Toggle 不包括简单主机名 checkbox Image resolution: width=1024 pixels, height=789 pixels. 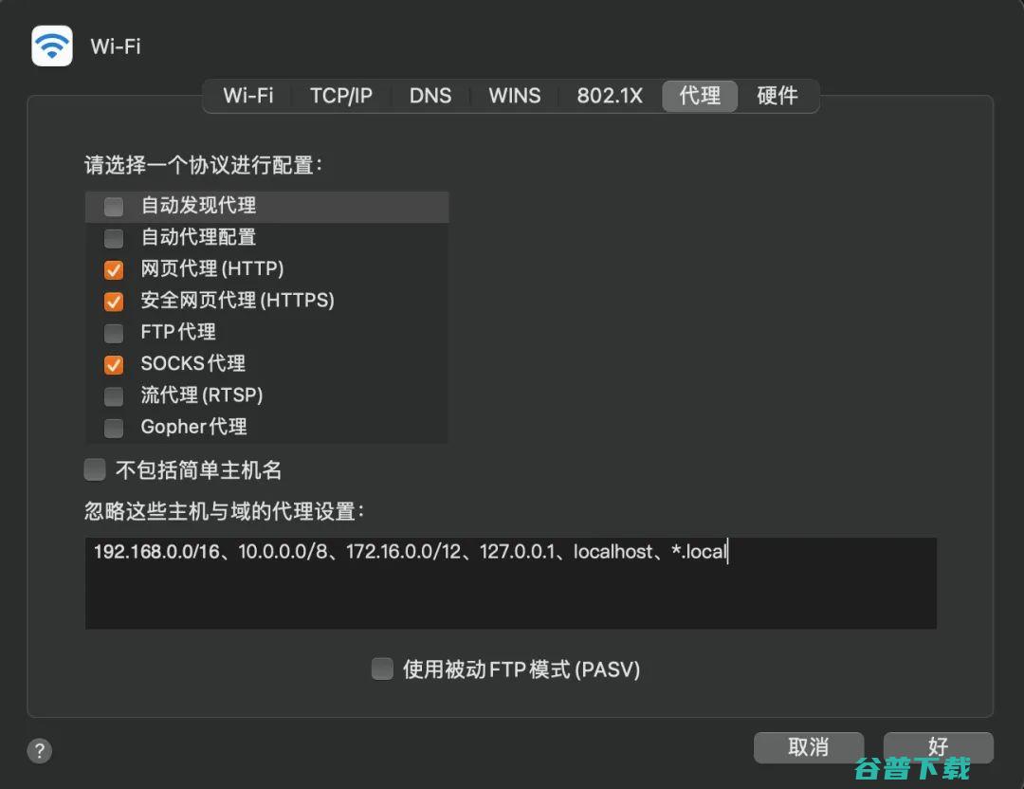95,469
